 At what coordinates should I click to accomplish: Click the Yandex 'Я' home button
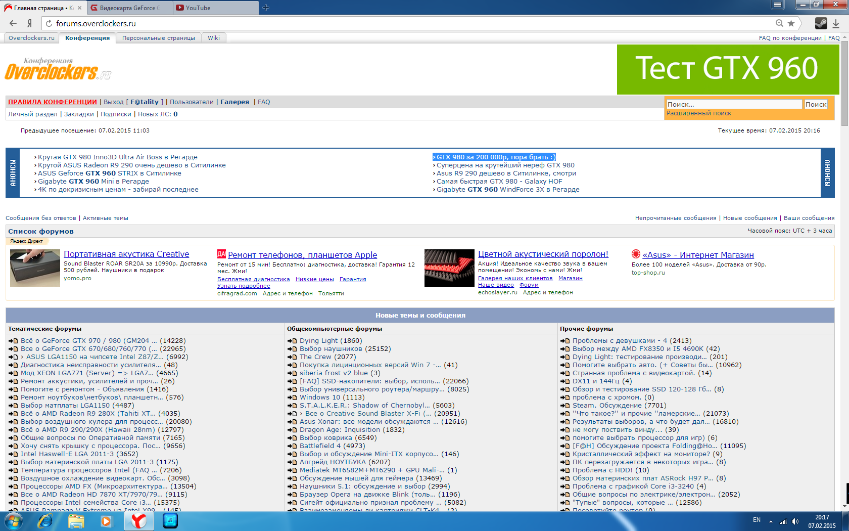(x=29, y=23)
